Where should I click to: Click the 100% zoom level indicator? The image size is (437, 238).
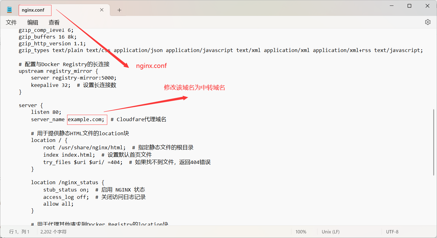[x=301, y=232]
